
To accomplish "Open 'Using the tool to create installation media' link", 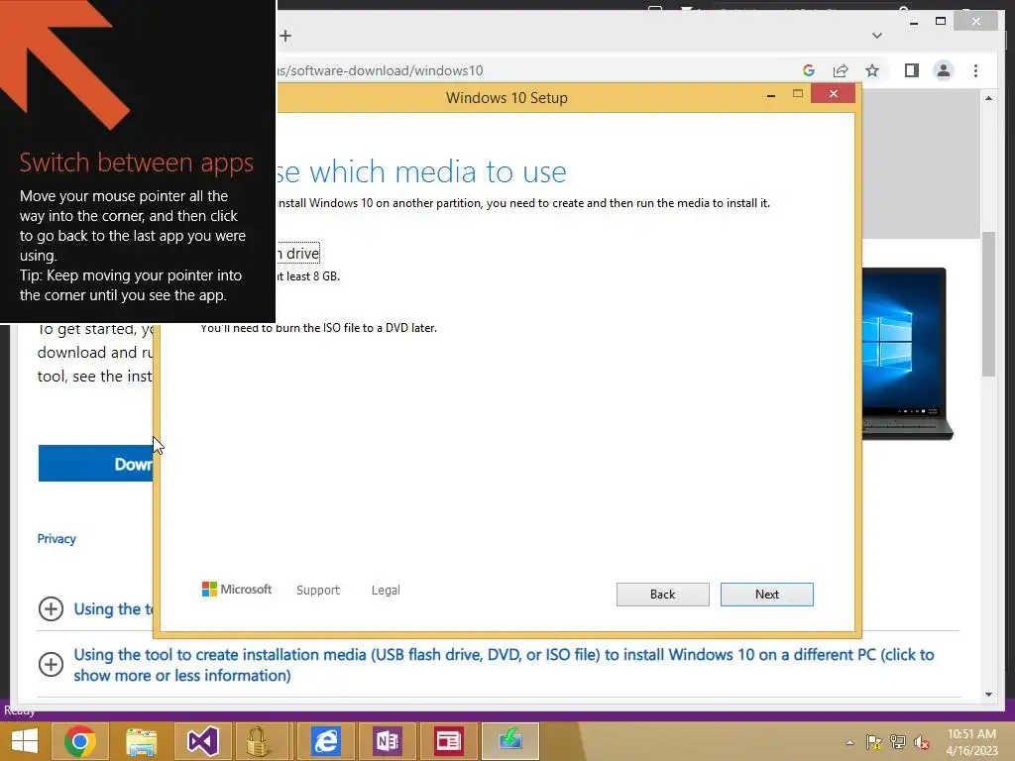I will [x=504, y=665].
